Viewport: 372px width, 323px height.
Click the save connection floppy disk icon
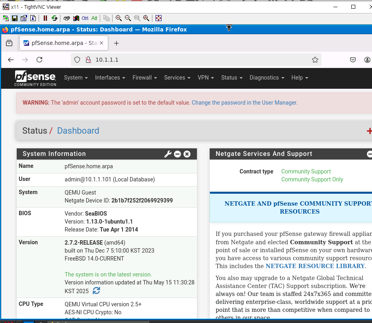[15, 18]
